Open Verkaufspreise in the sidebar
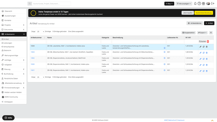The image size is (217, 122). point(8,47)
